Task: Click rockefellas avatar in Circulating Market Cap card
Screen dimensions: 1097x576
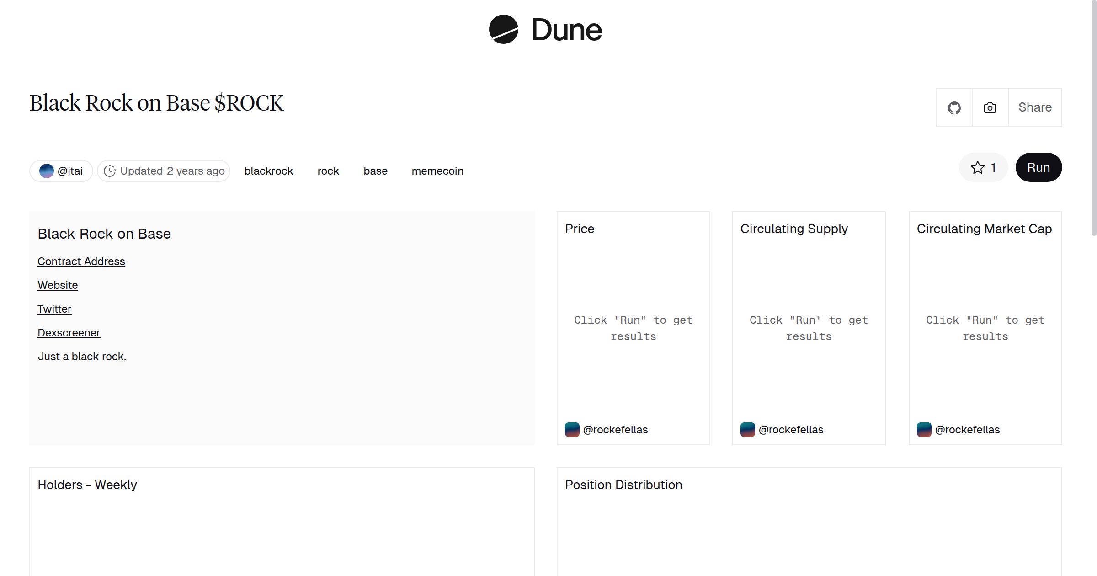Action: tap(924, 430)
